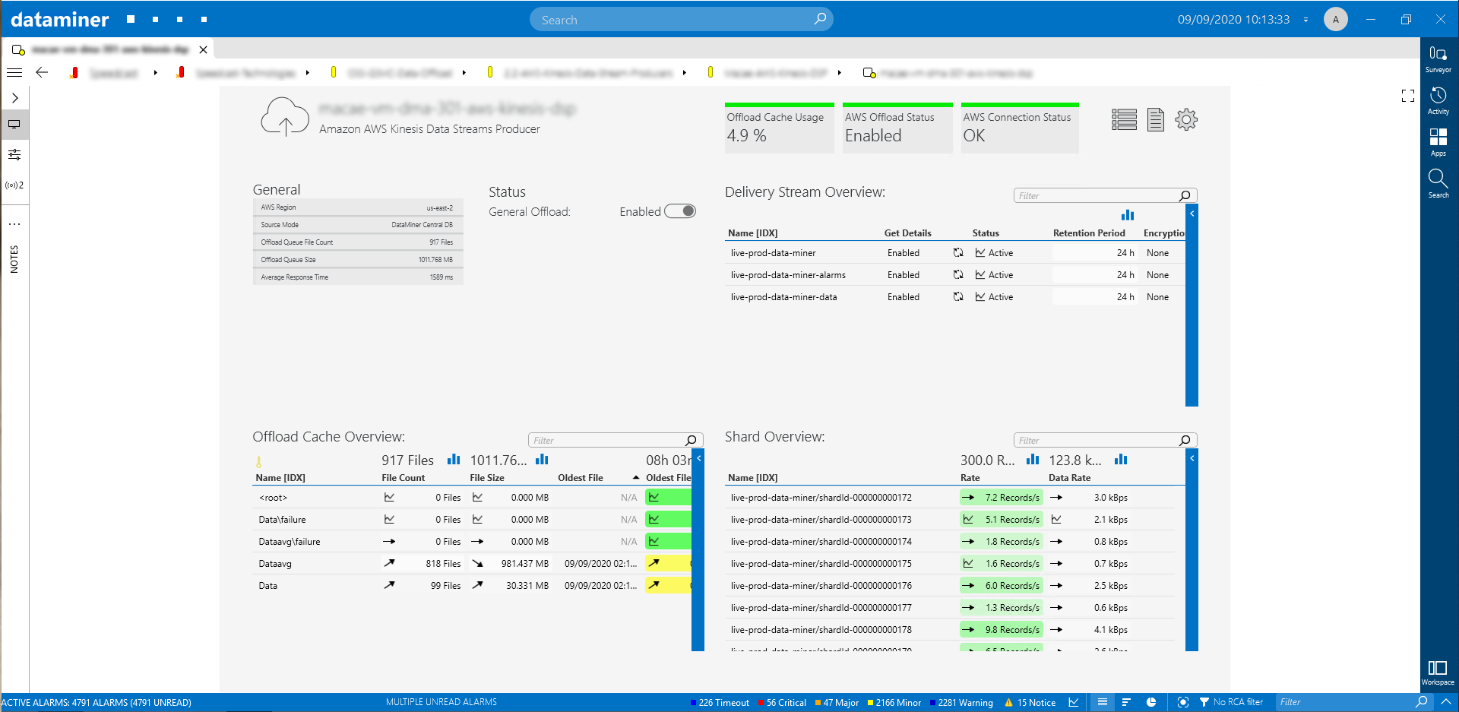Select the live-prod-data-miner-data row
1459x712 pixels.
coord(954,297)
